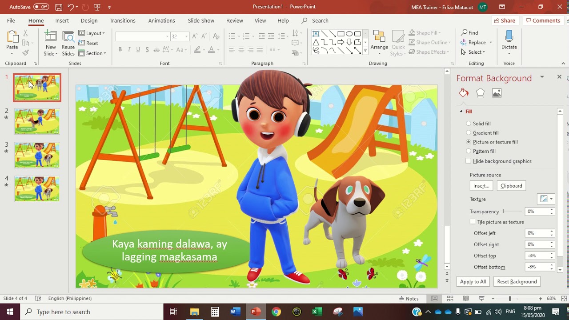569x320 pixels.
Task: Select Pattern fill option
Action: coord(469,151)
